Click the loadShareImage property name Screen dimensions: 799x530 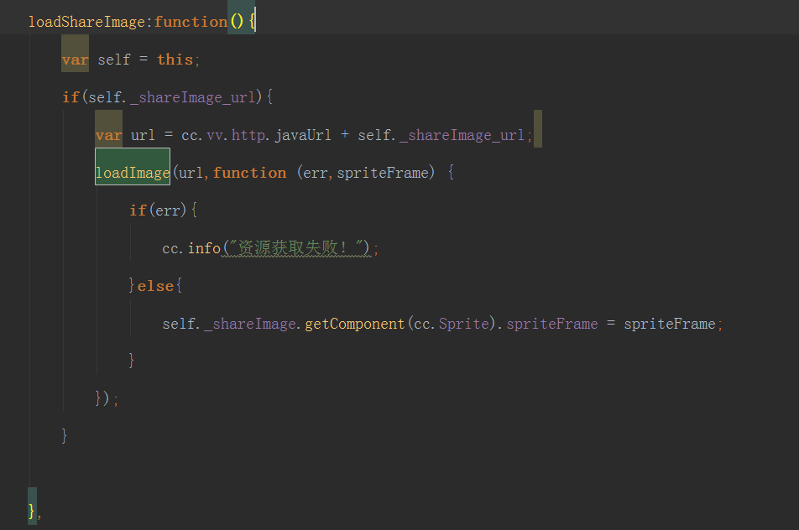tap(86, 22)
